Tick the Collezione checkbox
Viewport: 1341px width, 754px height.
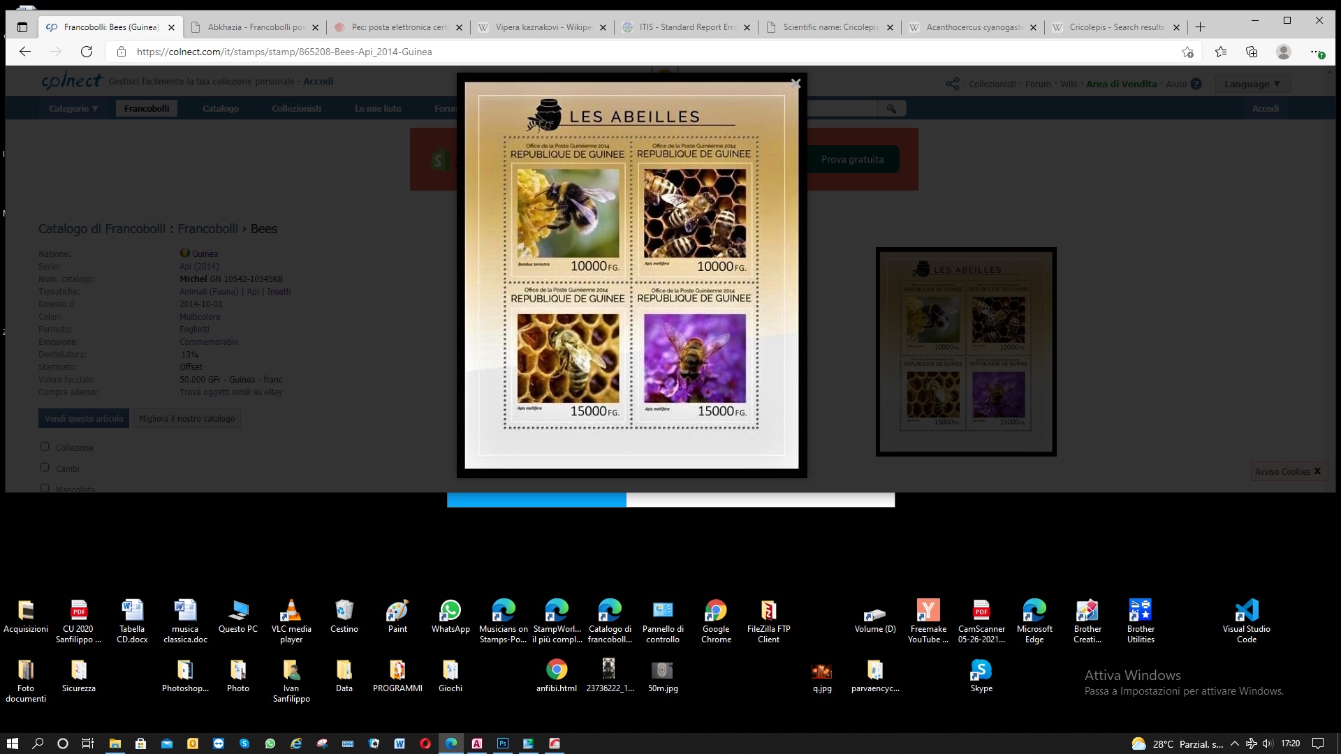point(45,446)
